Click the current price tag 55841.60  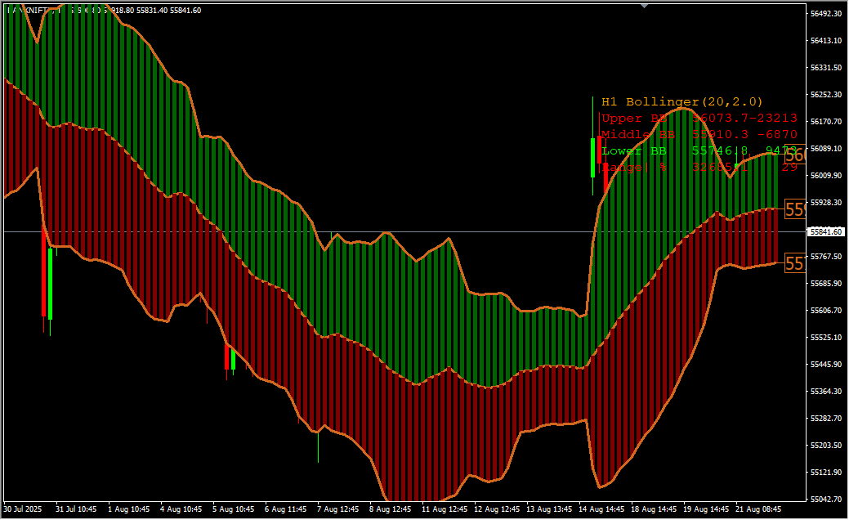click(x=826, y=232)
